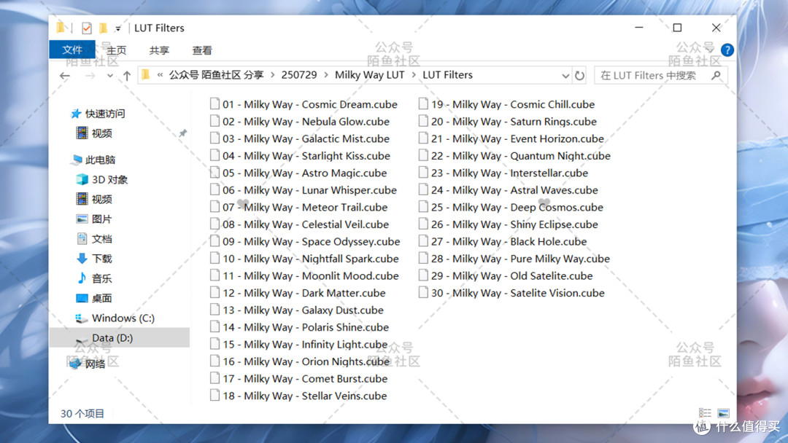Viewport: 788px width, 443px height.
Task: Open the Customize Quick Access Toolbar dropdown
Action: click(117, 28)
